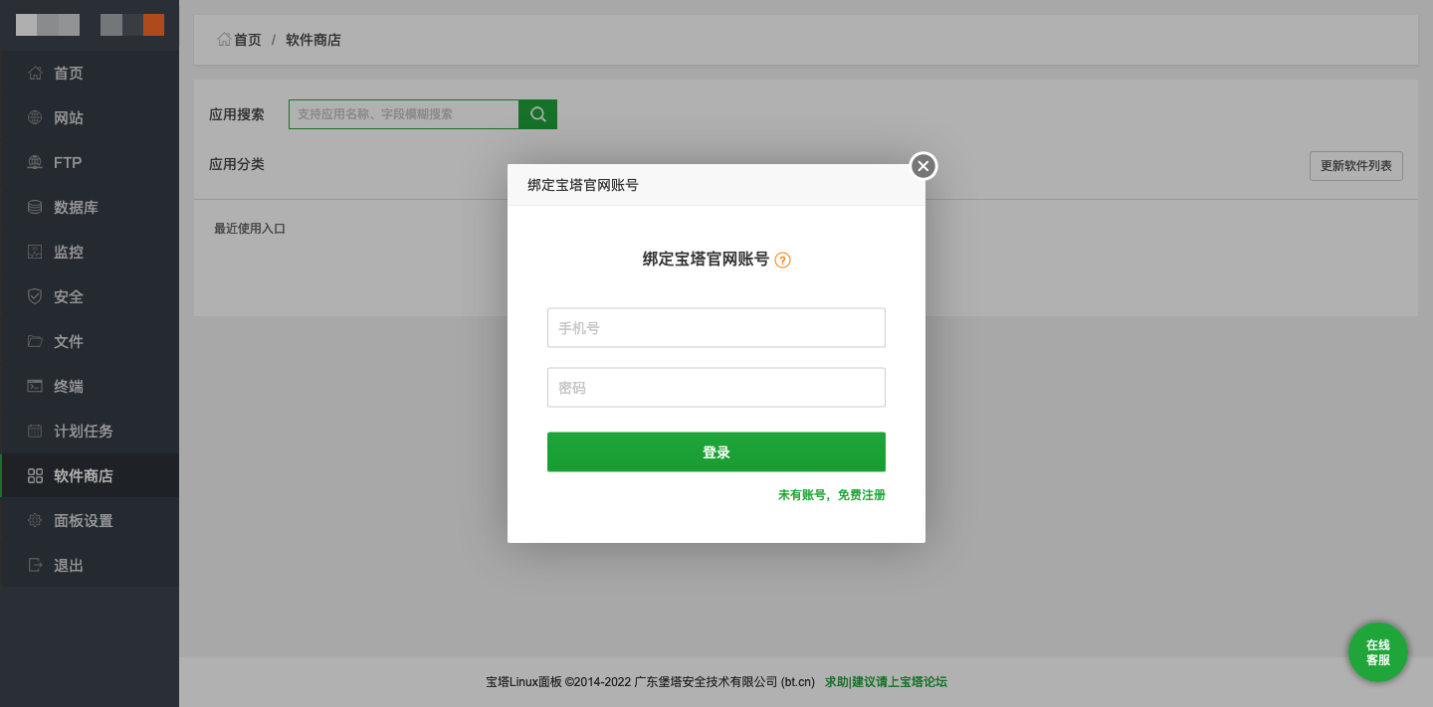Open the 未有账号，免费注册 link
Image resolution: width=1433 pixels, height=707 pixels.
[x=831, y=494]
